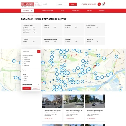The height and width of the screenshot is (126, 126).
Task: Open the п. Верхнетемерницкий card
Action: (x=52, y=41)
